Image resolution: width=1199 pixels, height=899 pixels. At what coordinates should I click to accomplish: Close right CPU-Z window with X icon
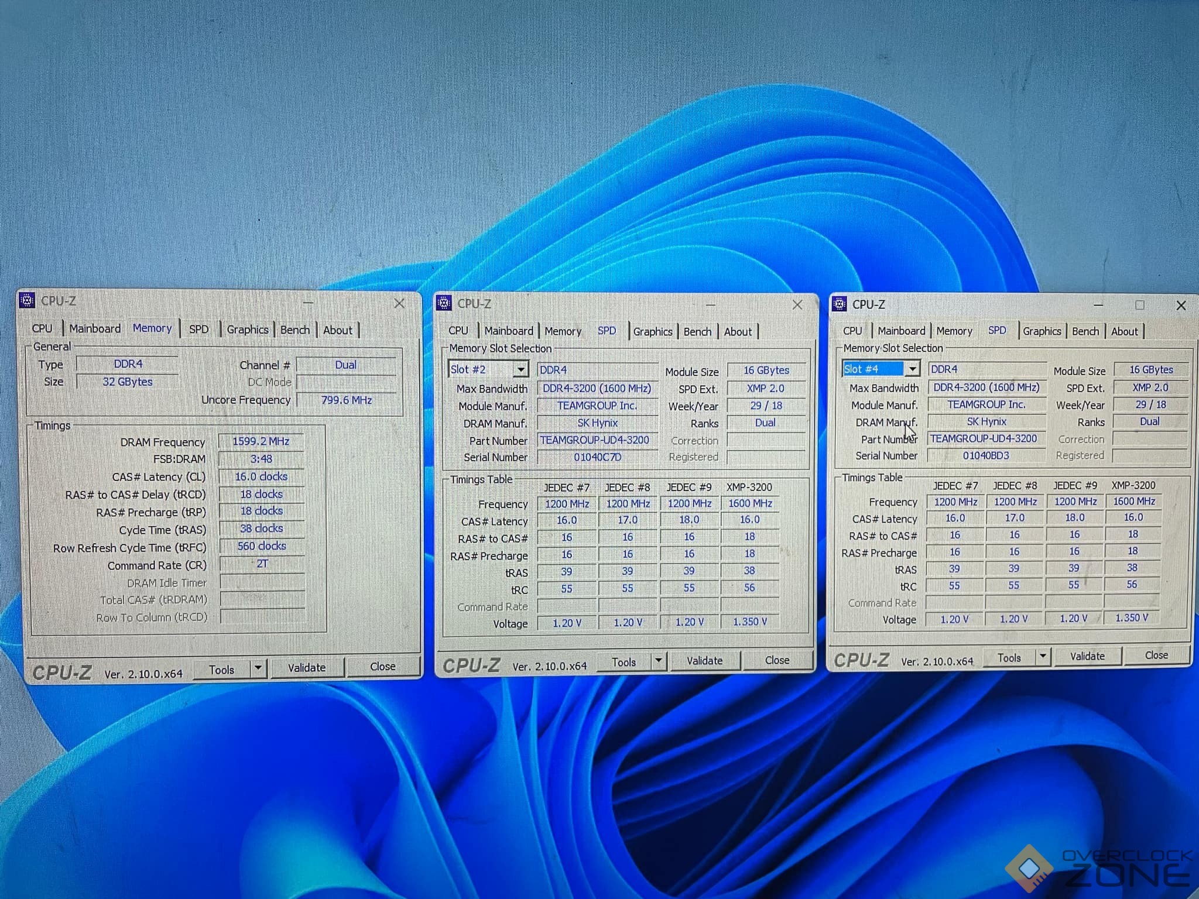[x=1181, y=306]
